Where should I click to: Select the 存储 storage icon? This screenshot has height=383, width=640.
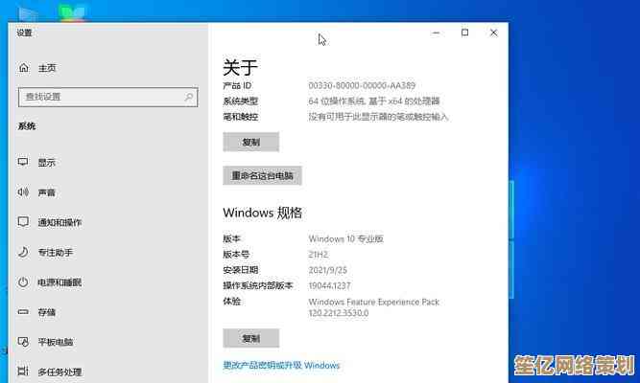coord(23,312)
